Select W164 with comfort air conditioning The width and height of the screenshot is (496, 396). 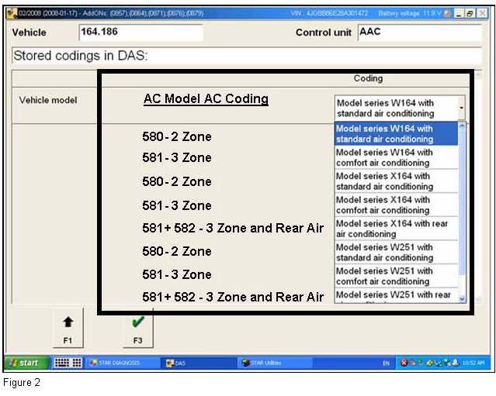click(x=397, y=158)
